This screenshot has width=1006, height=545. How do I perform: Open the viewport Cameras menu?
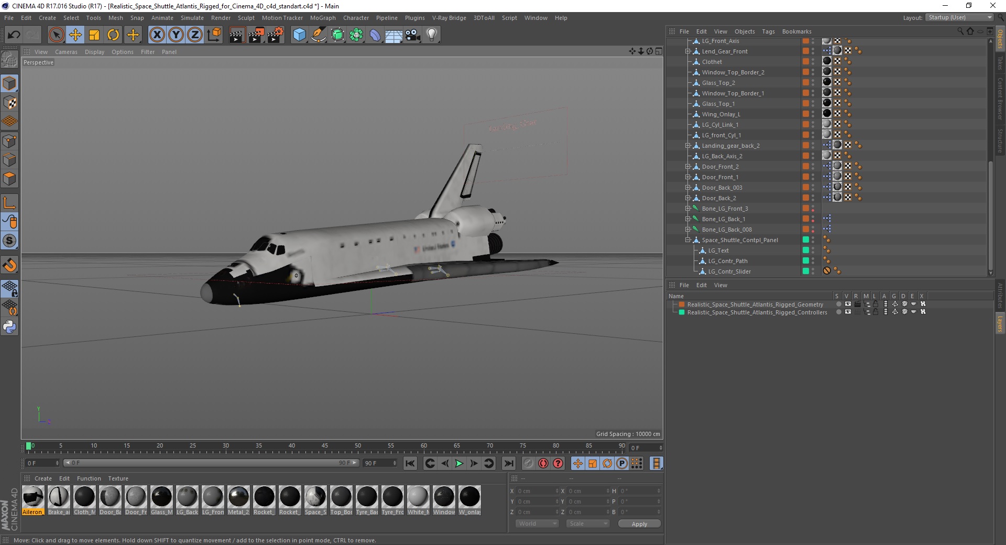coord(66,52)
